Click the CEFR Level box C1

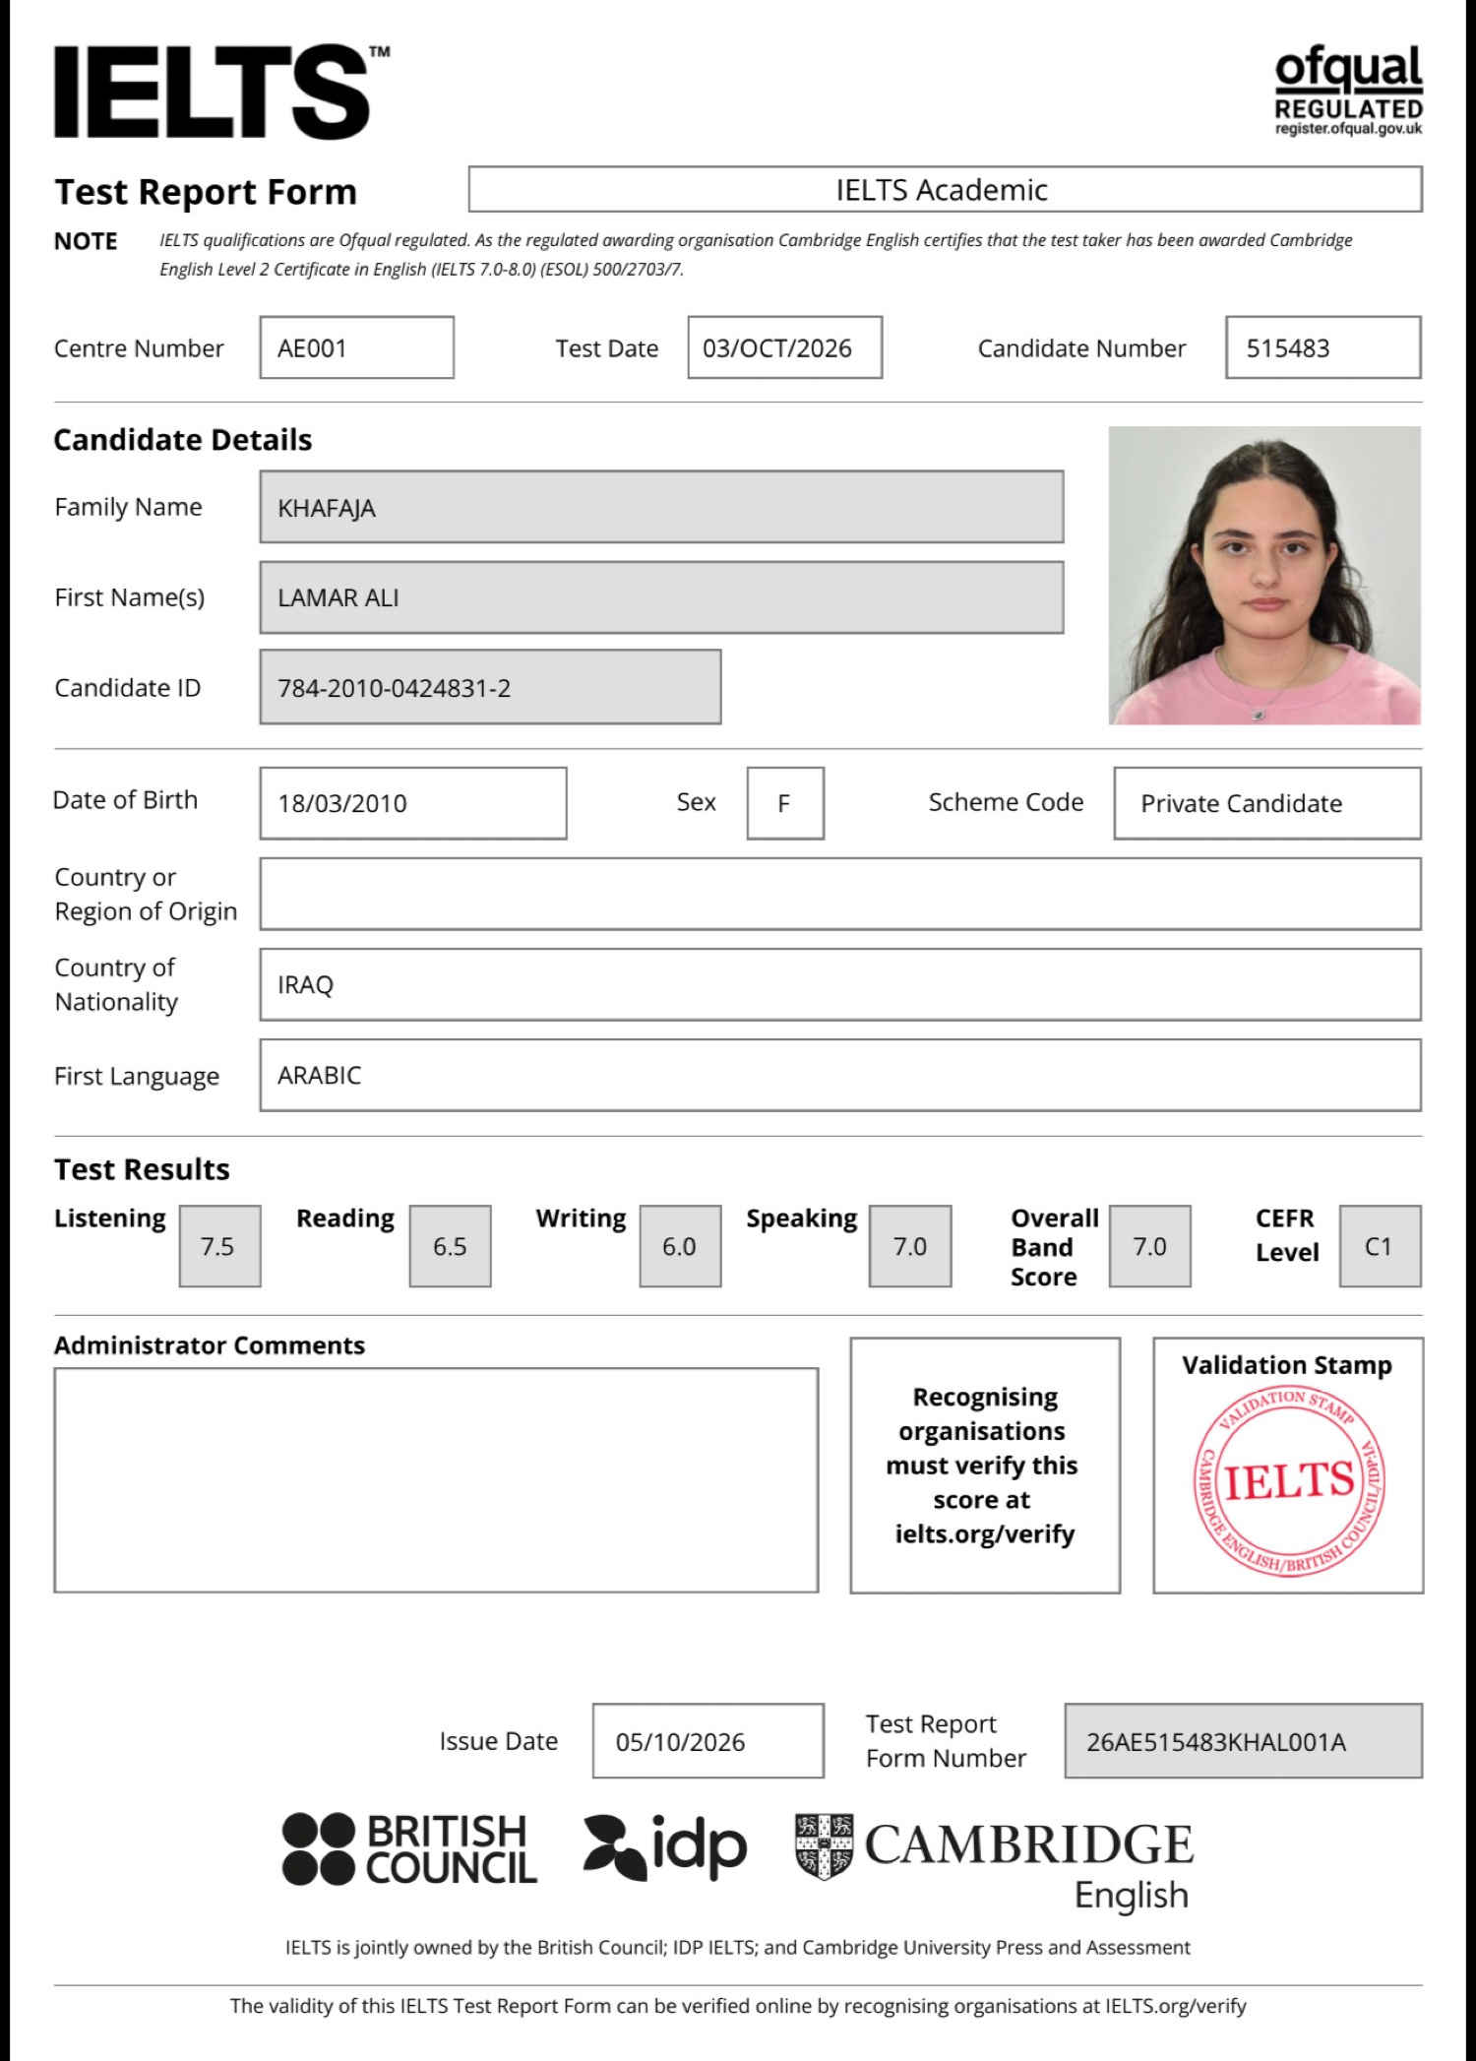coord(1380,1246)
